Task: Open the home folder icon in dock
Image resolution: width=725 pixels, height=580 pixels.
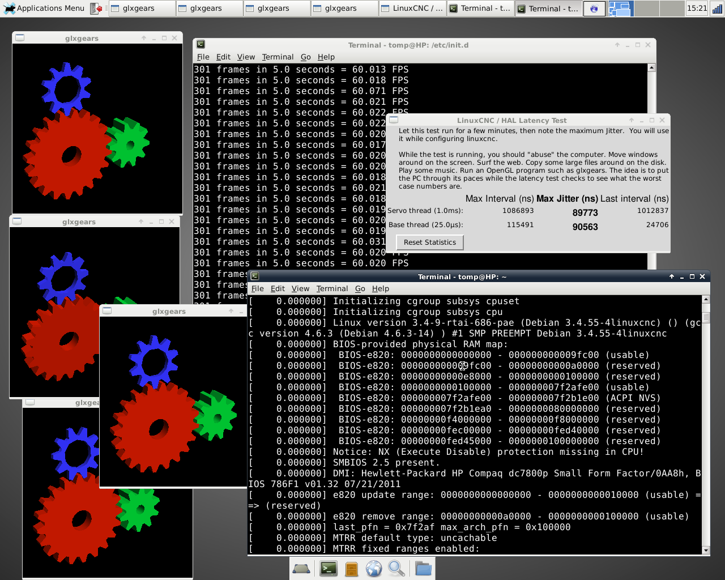Action: (x=423, y=568)
